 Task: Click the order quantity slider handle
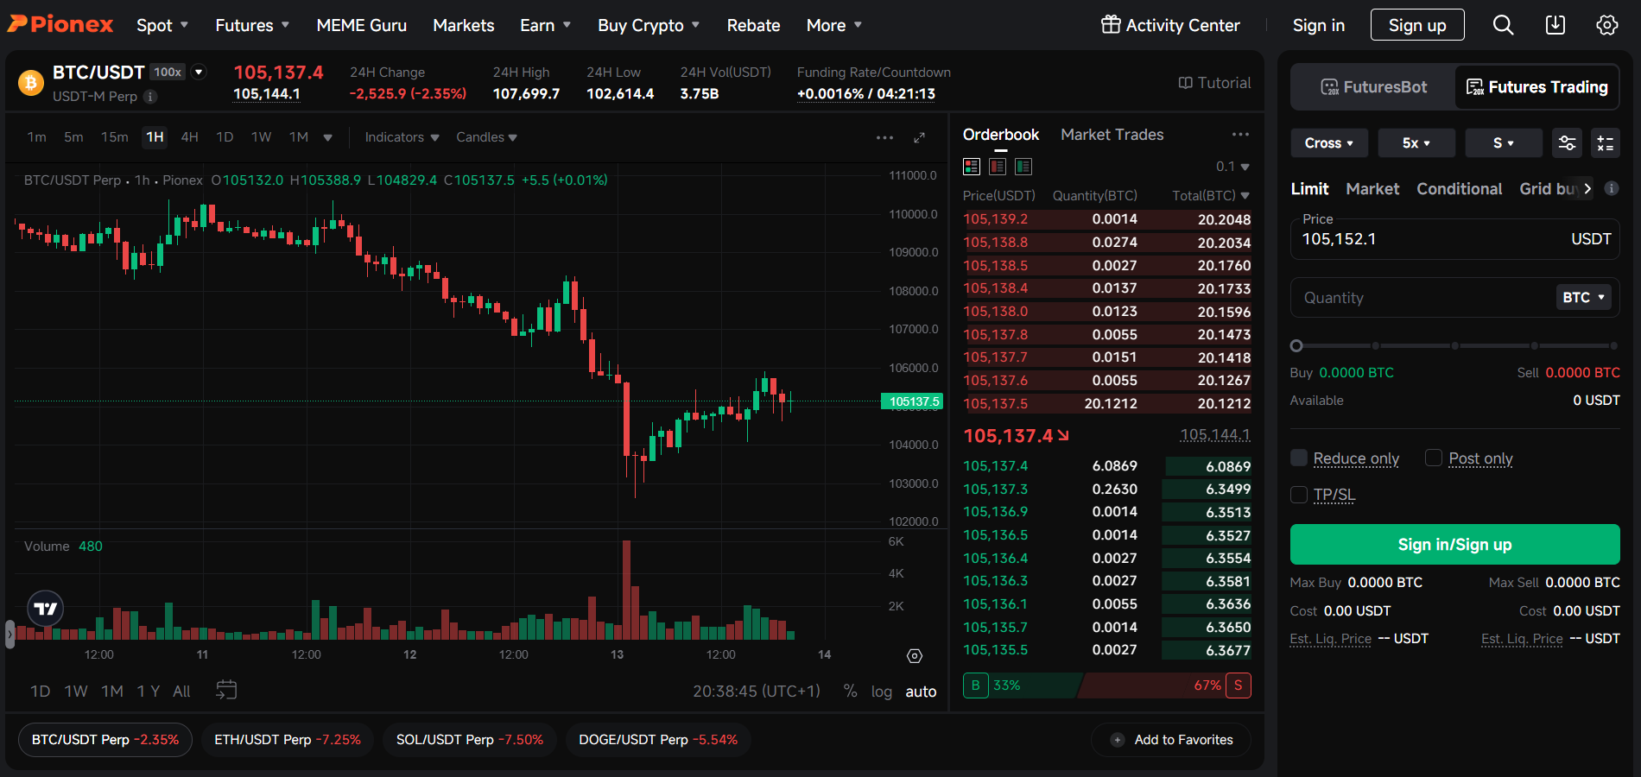(x=1296, y=346)
